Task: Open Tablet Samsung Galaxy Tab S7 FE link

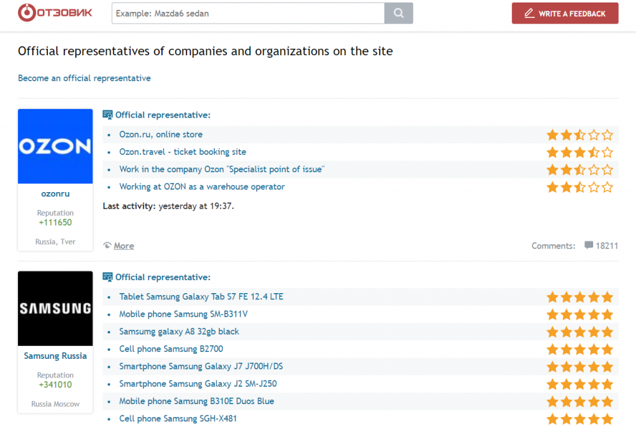Action: pyautogui.click(x=201, y=297)
